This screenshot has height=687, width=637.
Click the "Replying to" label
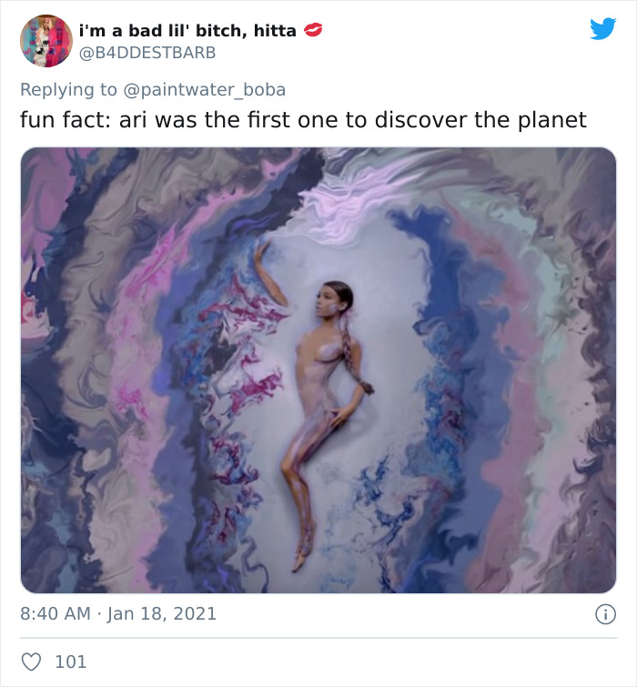coord(69,89)
